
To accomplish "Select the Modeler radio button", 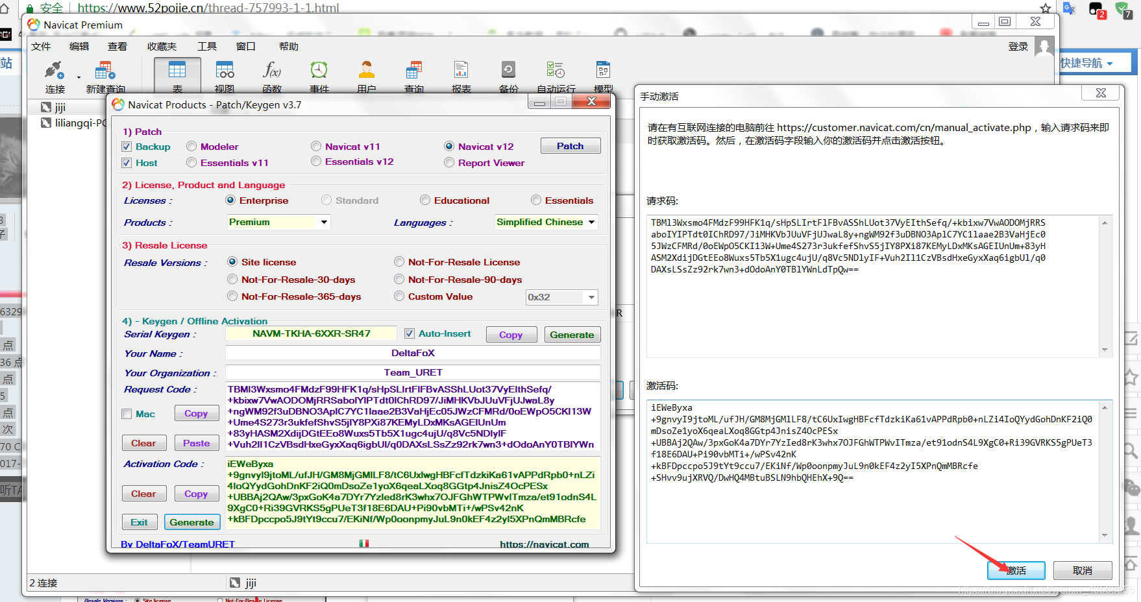I will coord(191,147).
